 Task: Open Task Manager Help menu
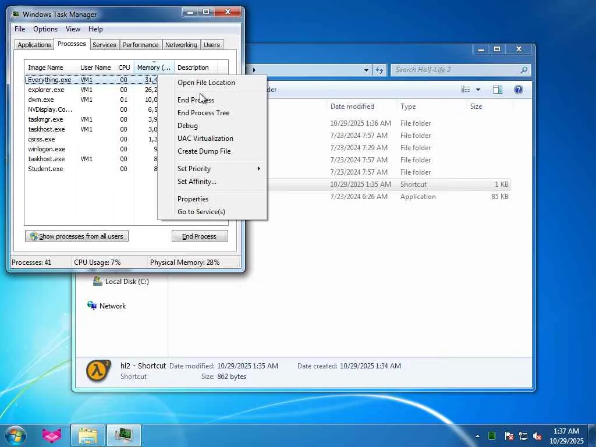pos(95,29)
